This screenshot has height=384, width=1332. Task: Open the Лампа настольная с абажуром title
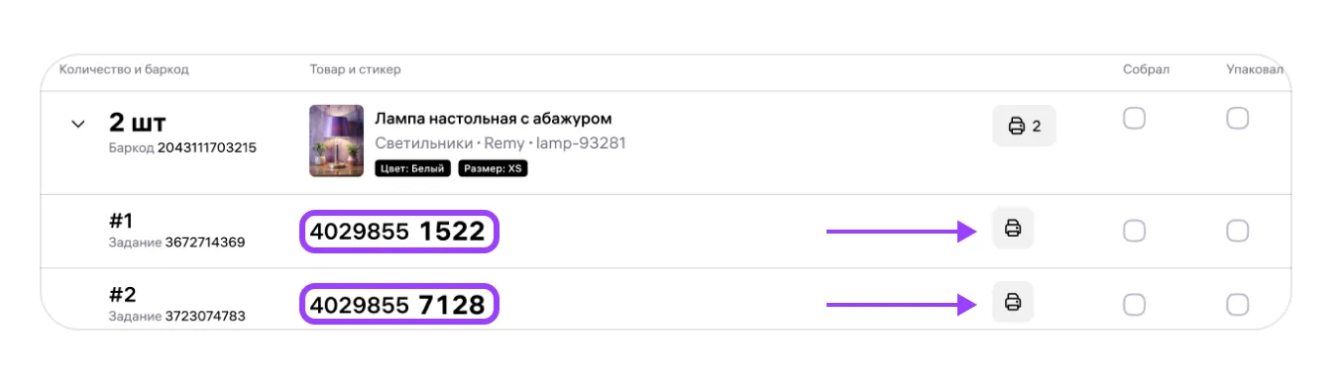pos(494,119)
